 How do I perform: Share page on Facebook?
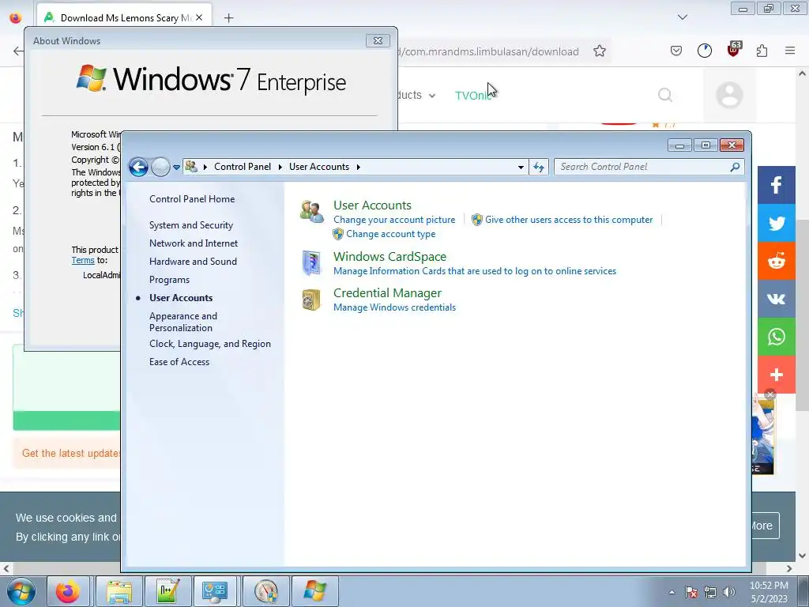click(777, 185)
